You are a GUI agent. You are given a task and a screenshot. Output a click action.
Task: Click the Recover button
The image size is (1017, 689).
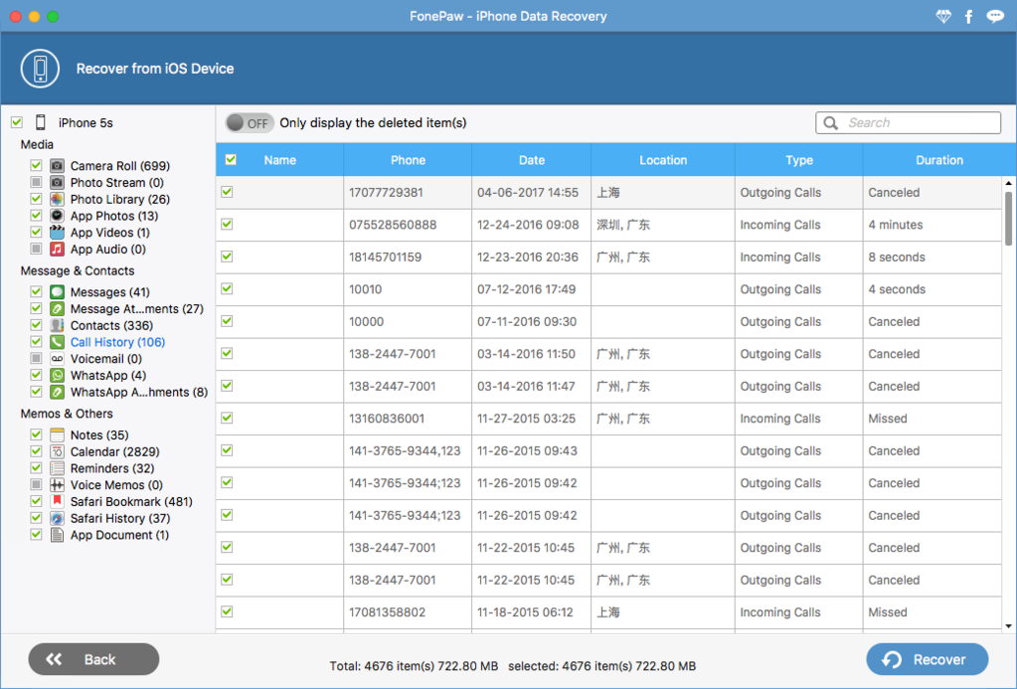point(926,659)
